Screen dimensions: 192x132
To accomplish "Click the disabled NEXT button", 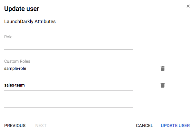I will [x=41, y=126].
